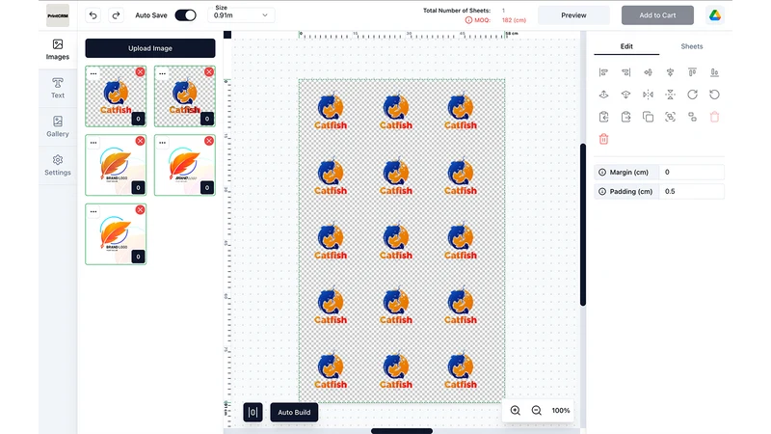Open the Size 0.91m dropdown
Viewport: 771px width, 434px height.
241,15
